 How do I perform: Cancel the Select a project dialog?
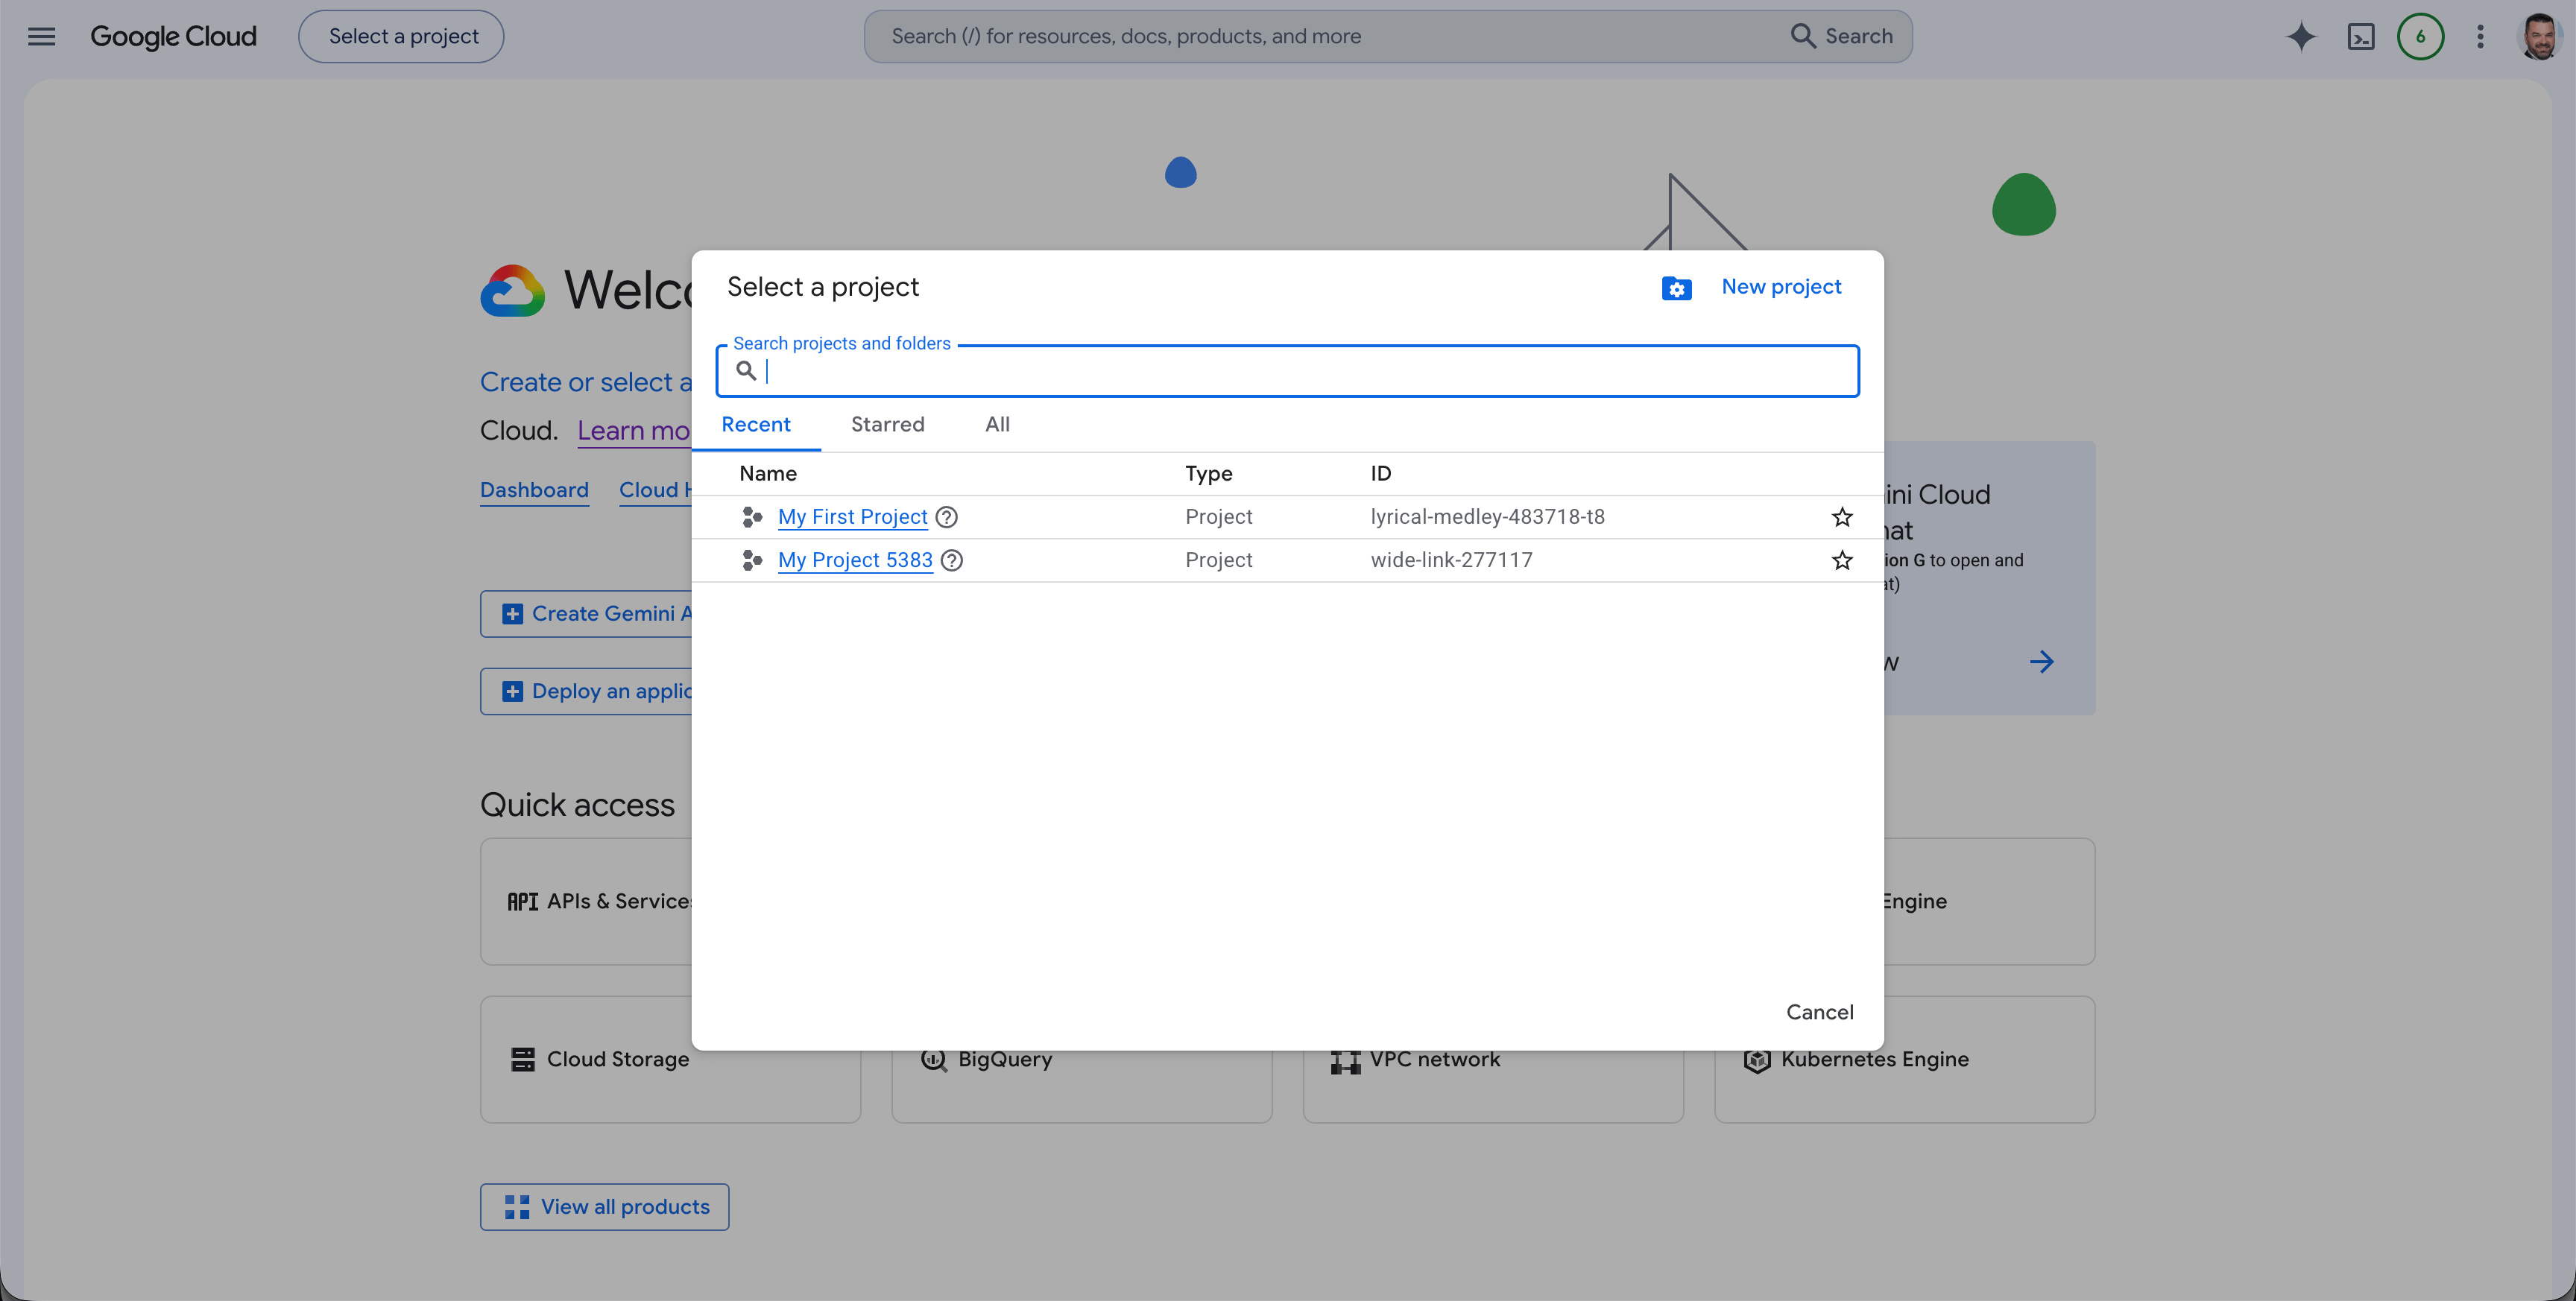pos(1820,1012)
